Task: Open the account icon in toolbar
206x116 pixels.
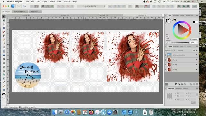Action: [194, 6]
